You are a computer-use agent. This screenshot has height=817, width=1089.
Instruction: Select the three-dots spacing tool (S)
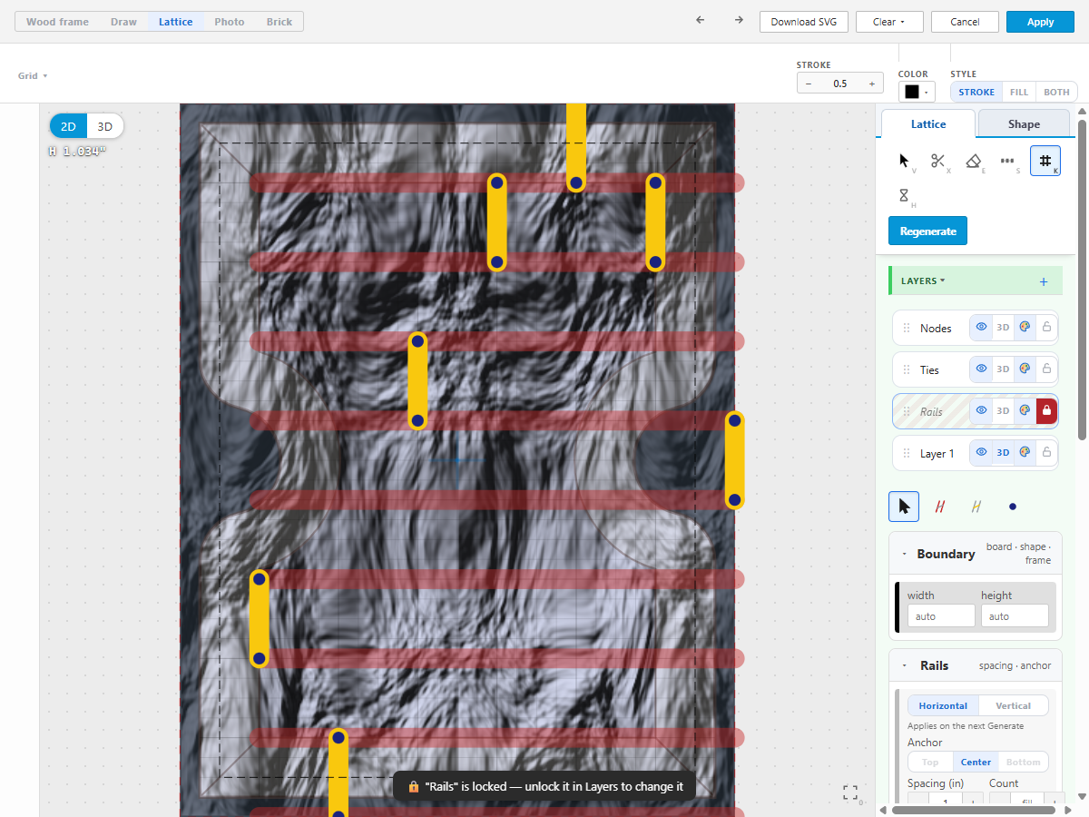click(x=1007, y=161)
